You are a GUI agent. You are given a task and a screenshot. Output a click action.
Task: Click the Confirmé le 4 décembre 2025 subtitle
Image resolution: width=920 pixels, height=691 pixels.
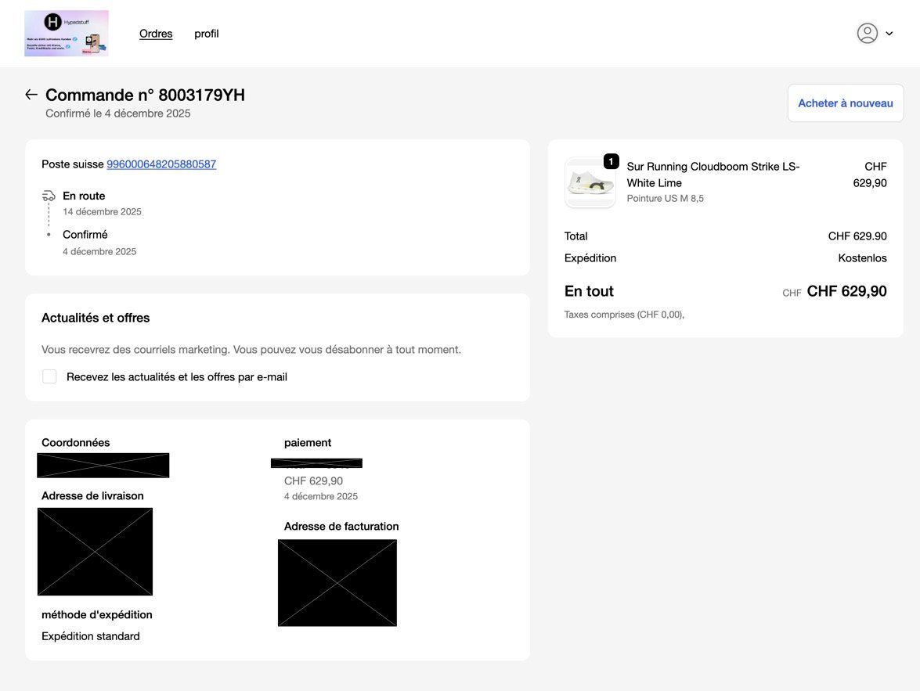click(x=118, y=113)
